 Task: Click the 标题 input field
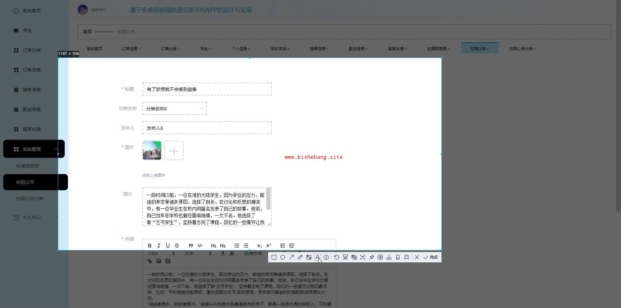[207, 89]
